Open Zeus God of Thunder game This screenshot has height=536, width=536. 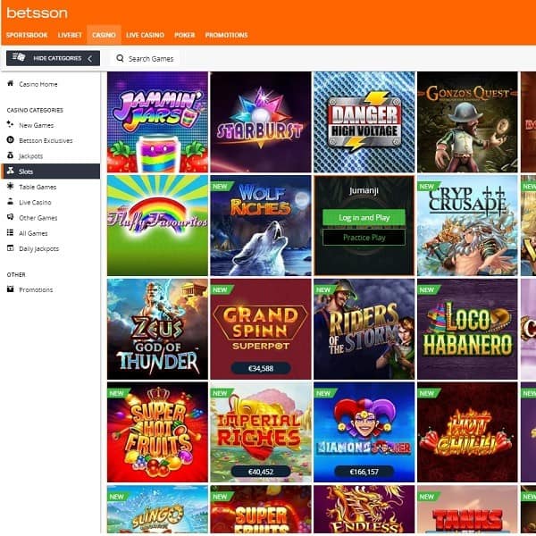[157, 329]
